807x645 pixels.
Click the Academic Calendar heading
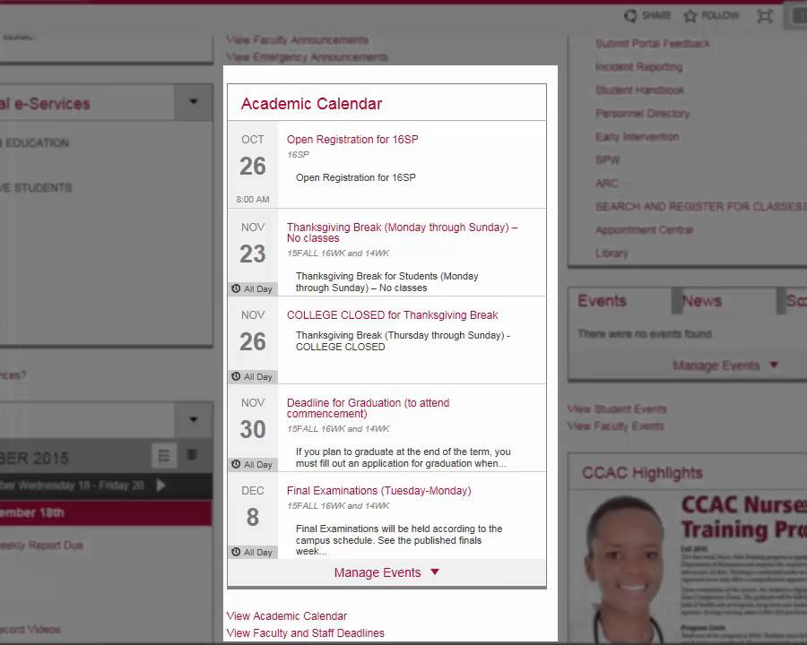[x=311, y=103]
